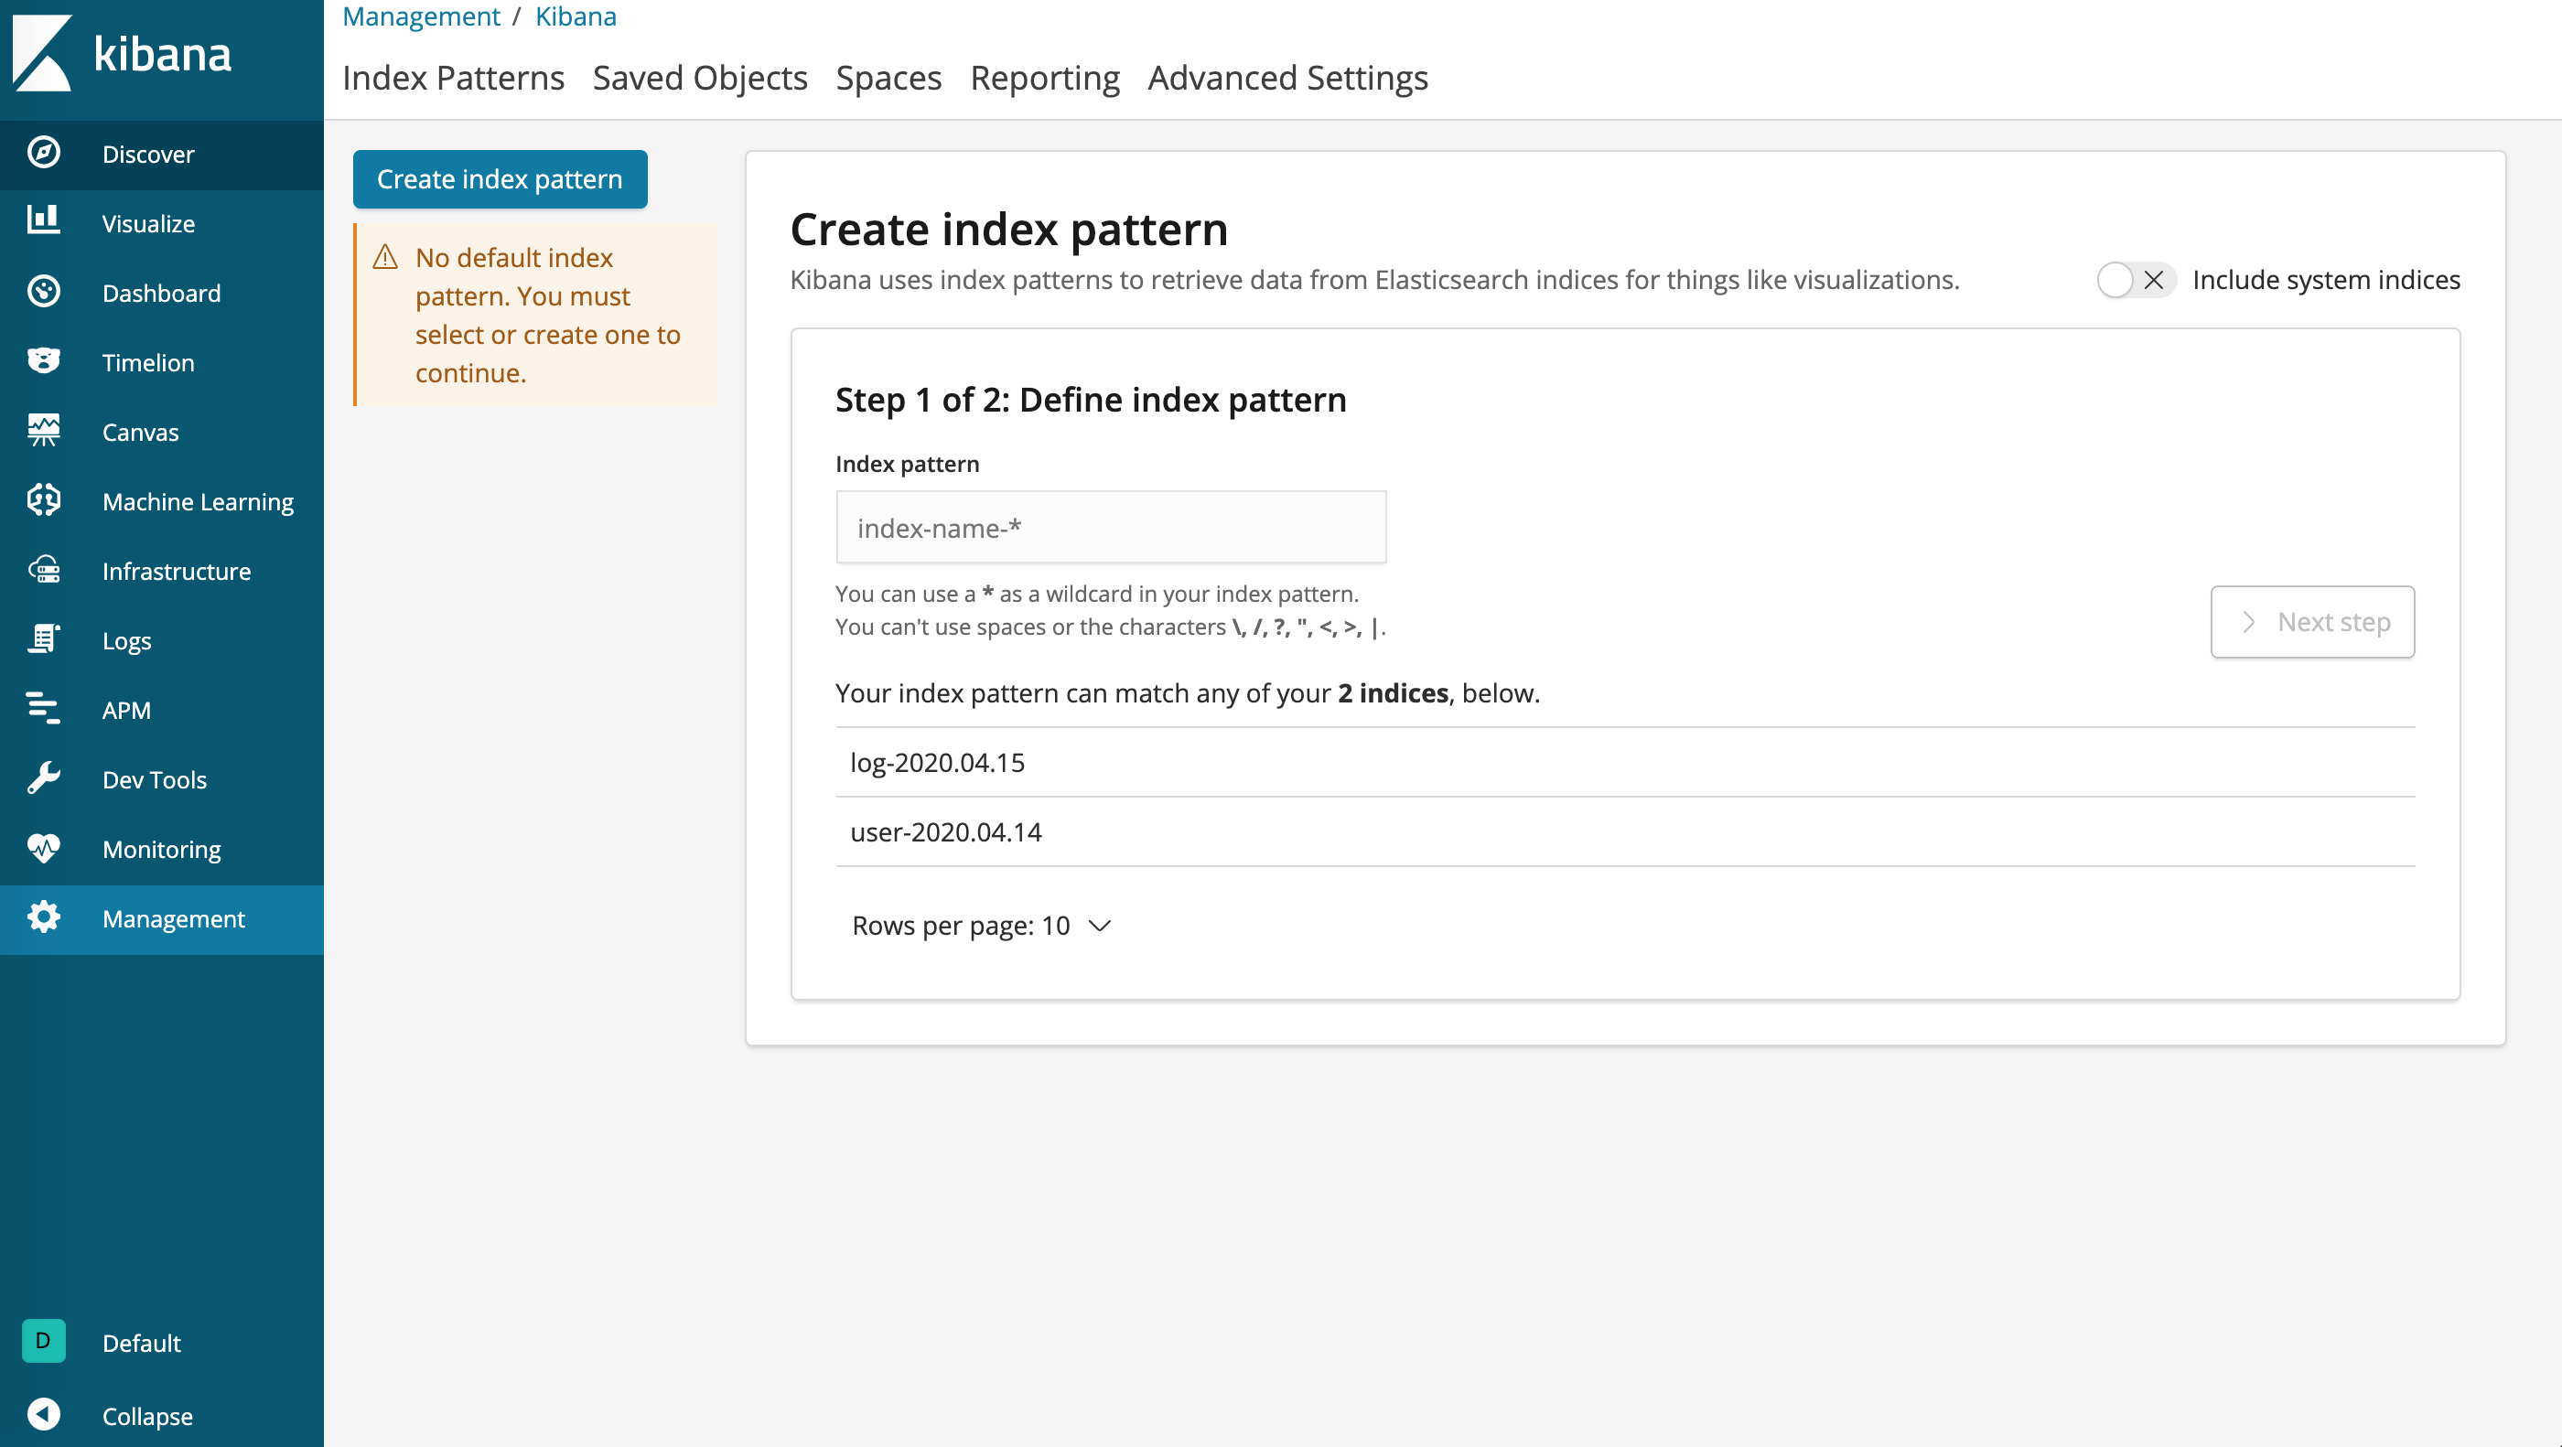This screenshot has width=2562, height=1447.
Task: Open Timelion via bear face icon
Action: click(44, 361)
